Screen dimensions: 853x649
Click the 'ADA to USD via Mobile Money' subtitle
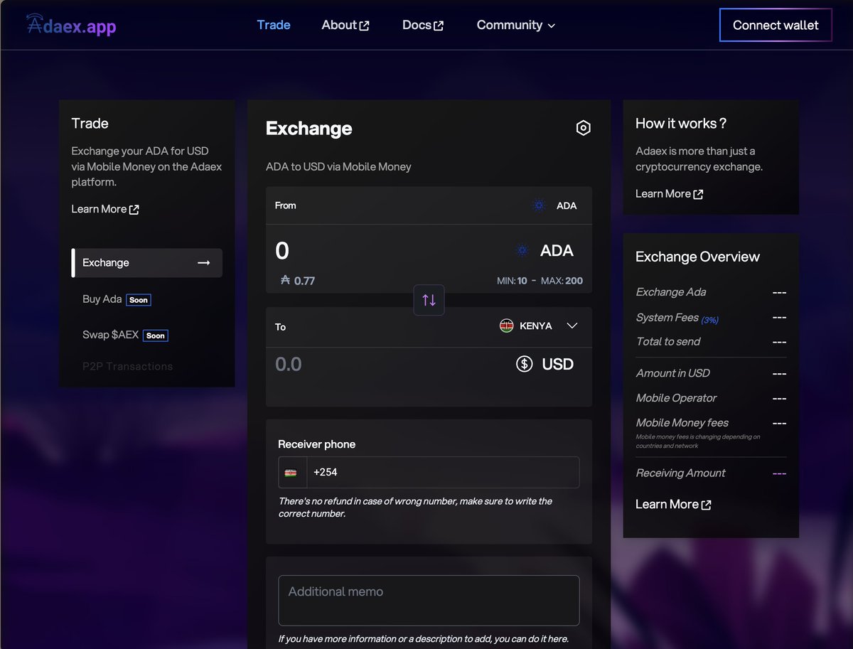(x=338, y=166)
